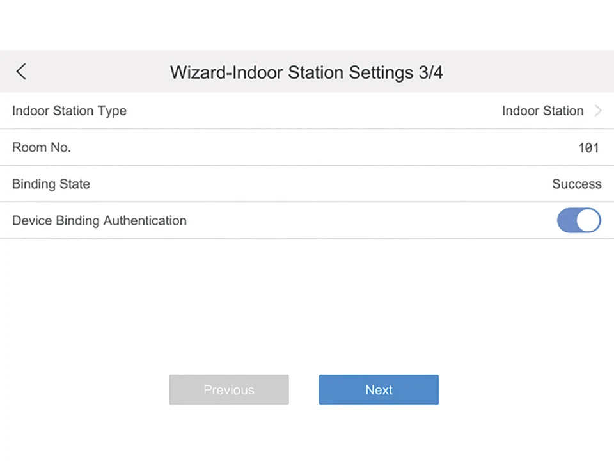Click the Binding State label
This screenshot has height=461, width=614.
point(51,184)
